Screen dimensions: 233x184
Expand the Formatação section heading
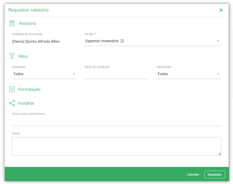click(x=29, y=89)
